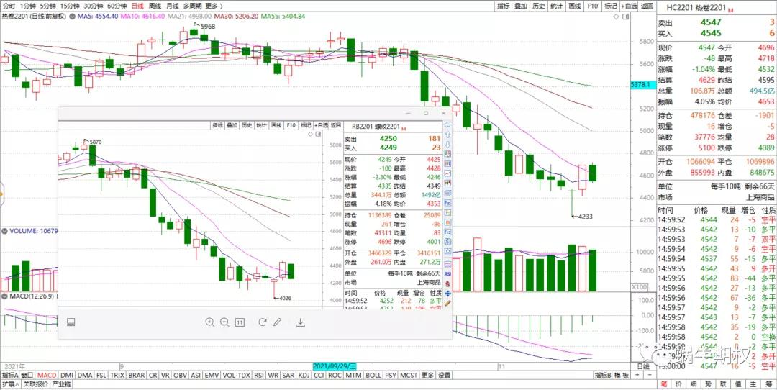Image resolution: width=777 pixels, height=390 pixels.
Task: Click the F10 button in main toolbar
Action: point(592,6)
